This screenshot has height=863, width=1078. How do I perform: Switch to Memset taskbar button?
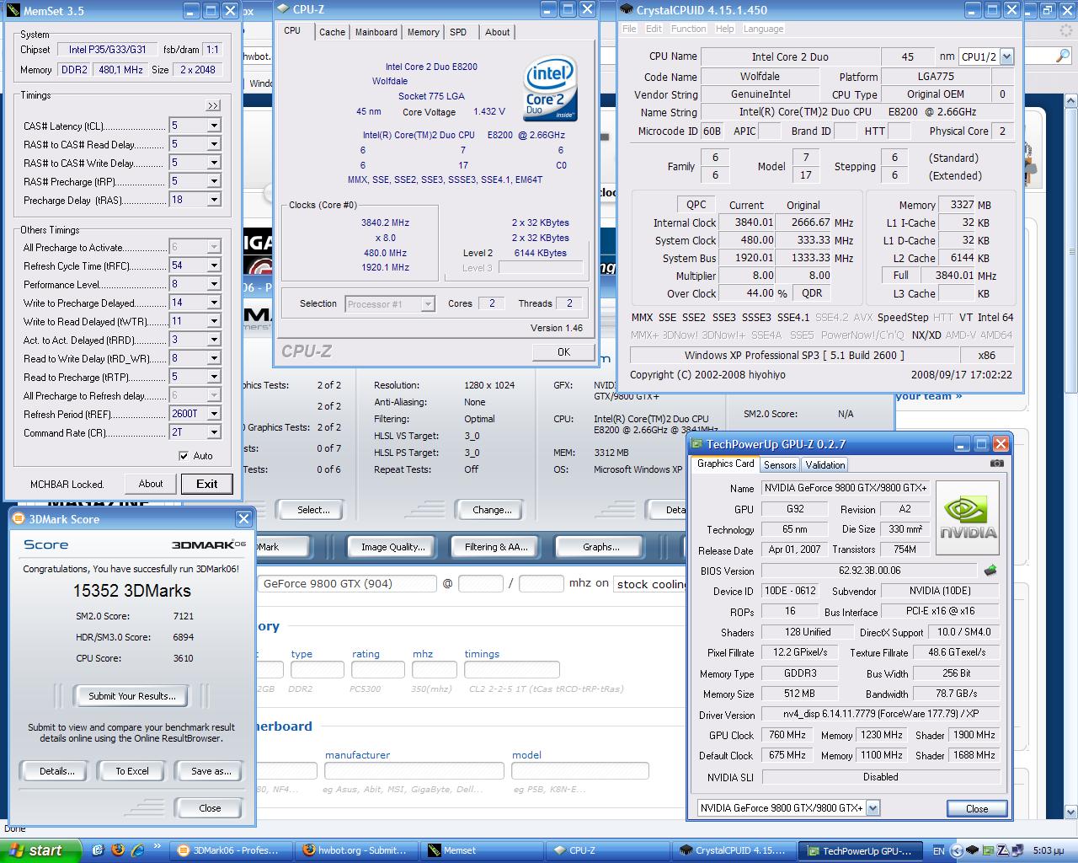click(x=482, y=850)
